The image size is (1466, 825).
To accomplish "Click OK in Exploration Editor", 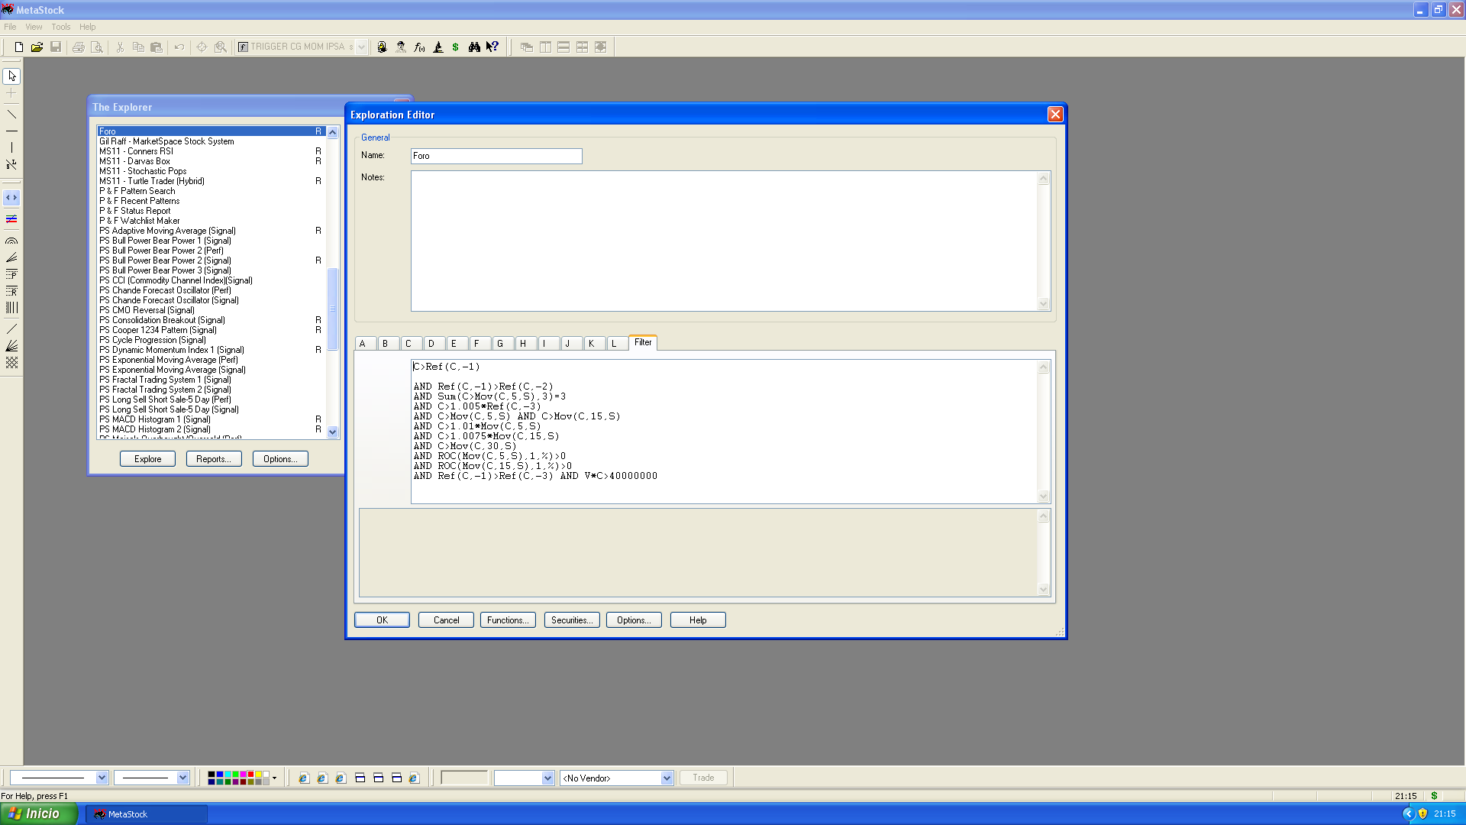I will click(x=382, y=620).
